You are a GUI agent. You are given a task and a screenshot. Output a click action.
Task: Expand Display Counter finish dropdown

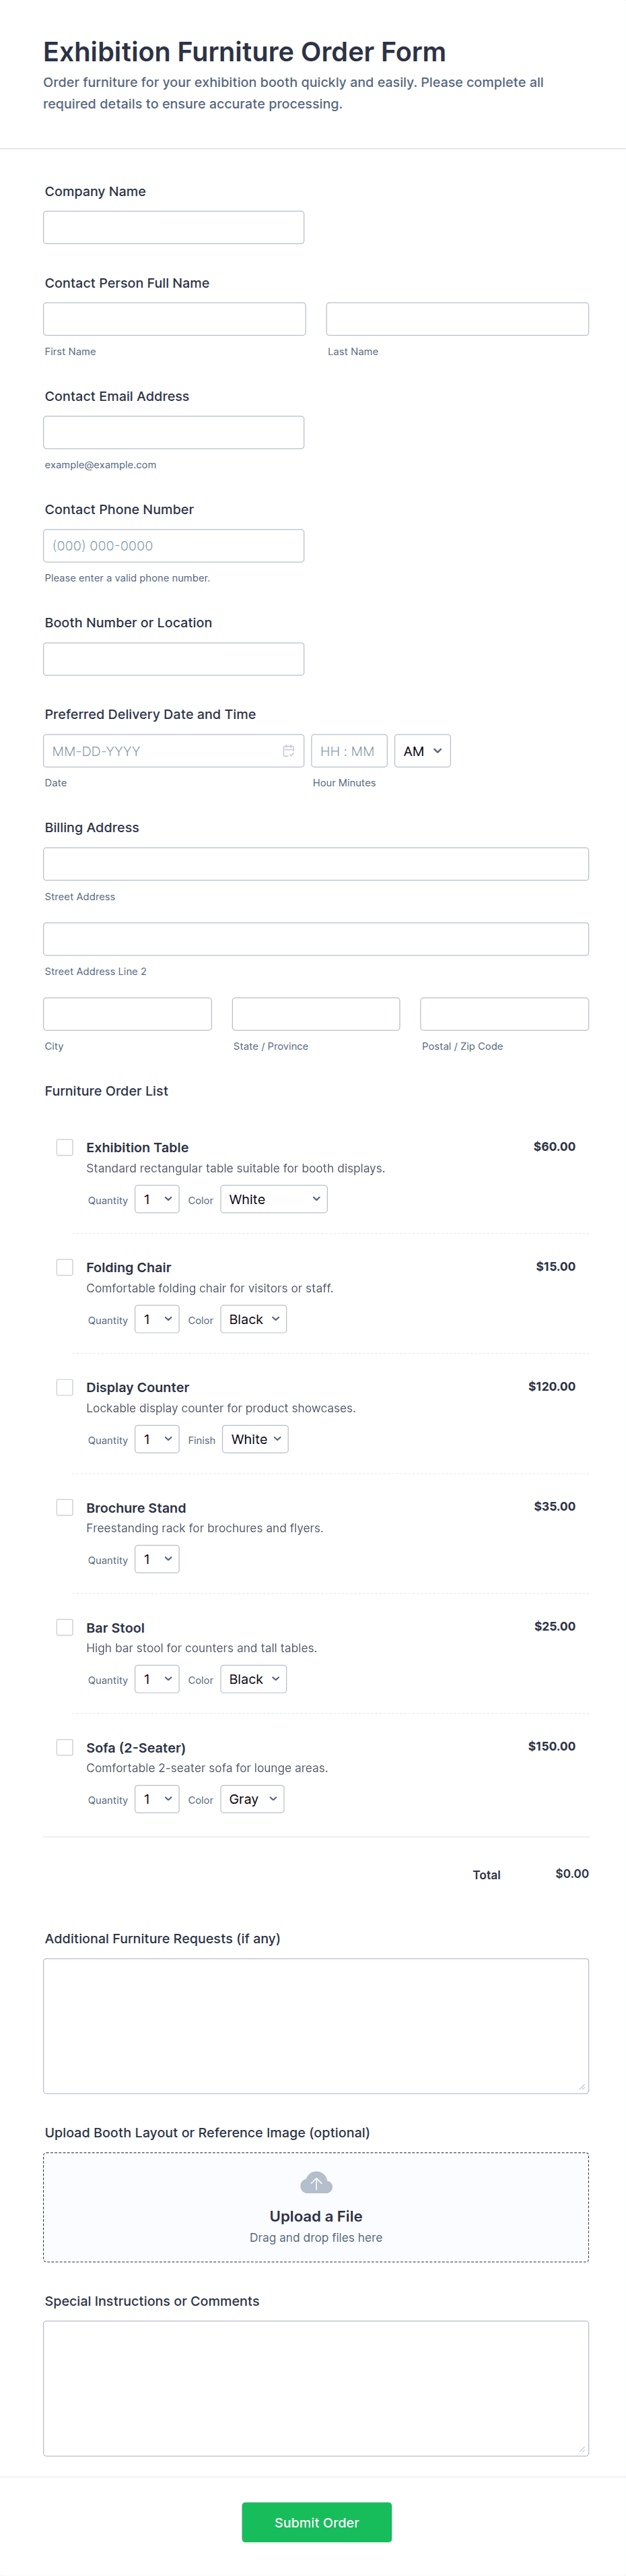(x=254, y=1439)
